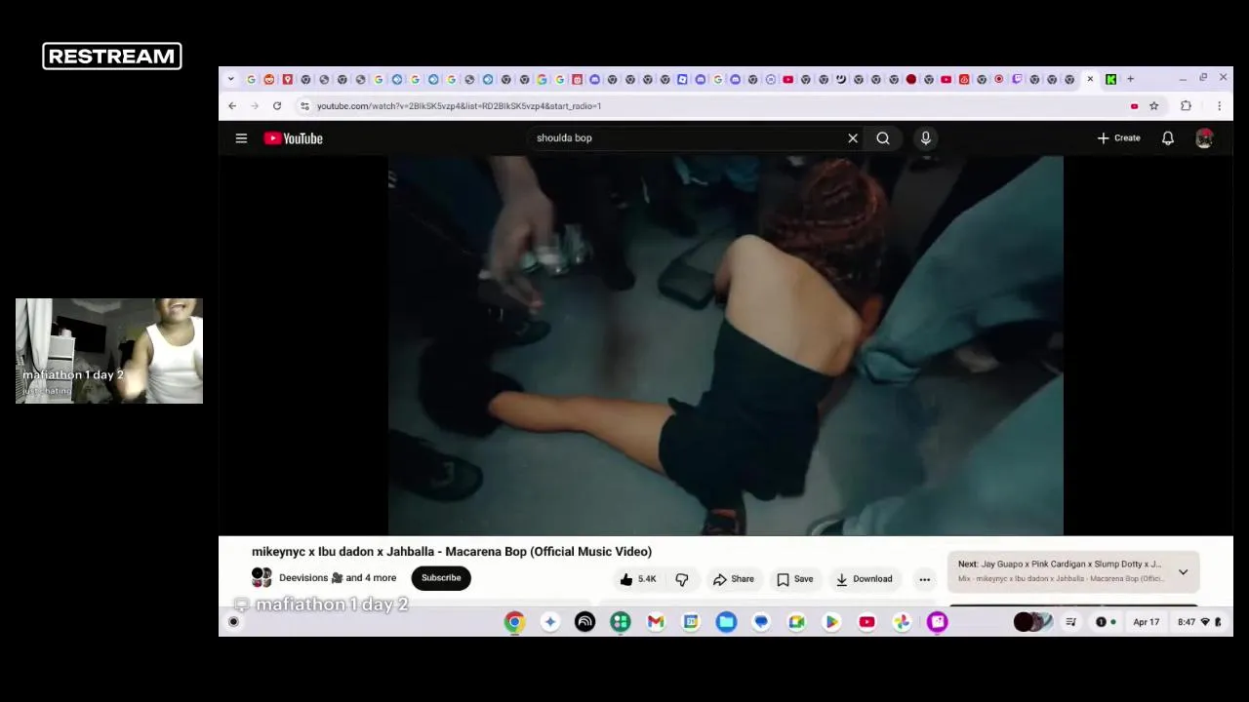Viewport: 1249px width, 702px height.
Task: Open a new browser tab
Action: click(x=1130, y=79)
